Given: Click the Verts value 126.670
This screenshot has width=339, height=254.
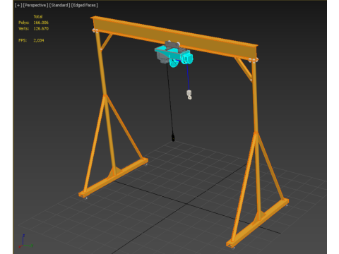Looking at the screenshot, I should tap(41, 28).
